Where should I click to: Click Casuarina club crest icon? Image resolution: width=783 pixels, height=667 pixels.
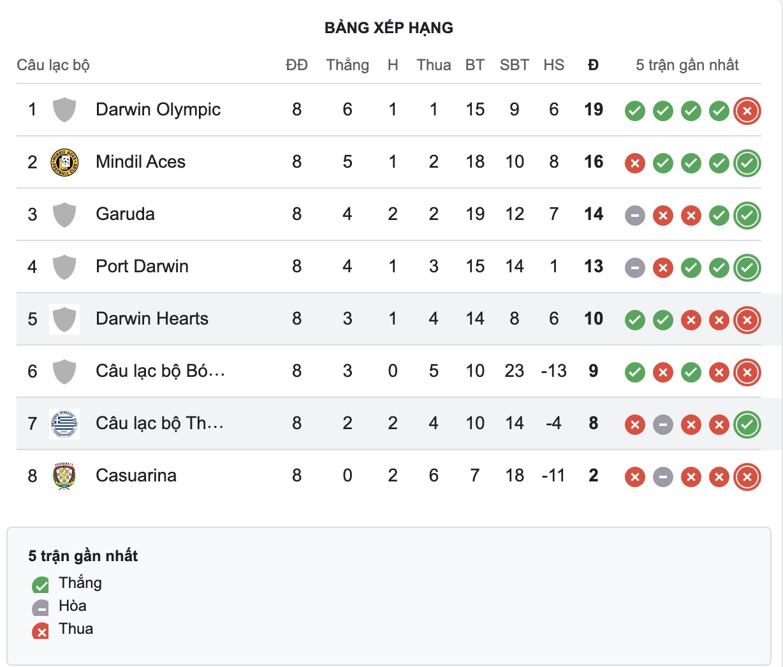point(64,476)
